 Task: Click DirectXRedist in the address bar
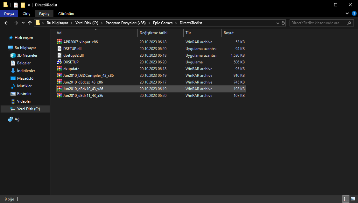[191, 23]
